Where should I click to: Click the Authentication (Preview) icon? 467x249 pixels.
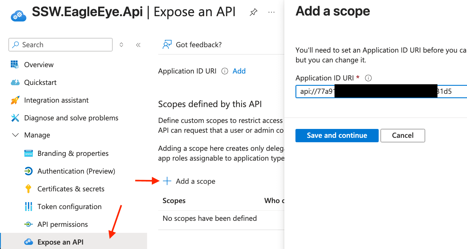[x=28, y=171]
